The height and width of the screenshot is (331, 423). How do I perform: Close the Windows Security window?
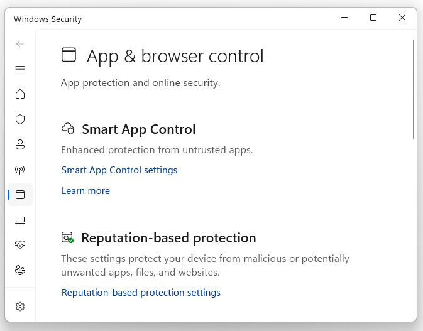(x=402, y=18)
